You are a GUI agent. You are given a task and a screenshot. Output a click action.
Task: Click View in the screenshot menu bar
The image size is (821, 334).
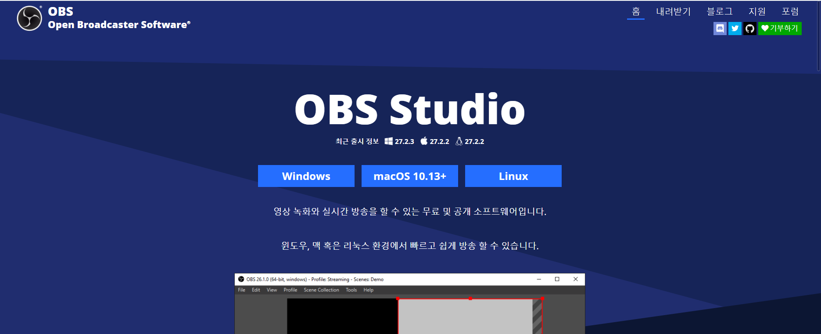[x=272, y=290]
